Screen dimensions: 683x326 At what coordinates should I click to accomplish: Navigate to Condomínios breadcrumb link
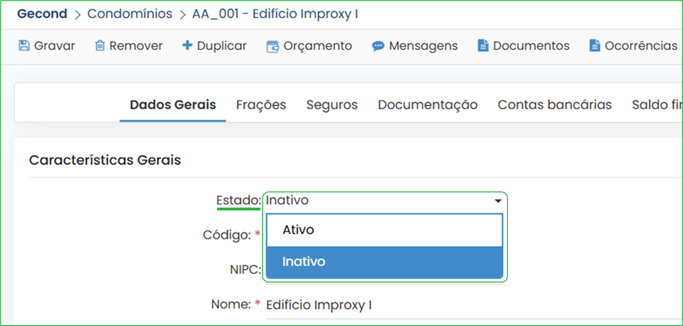[130, 14]
